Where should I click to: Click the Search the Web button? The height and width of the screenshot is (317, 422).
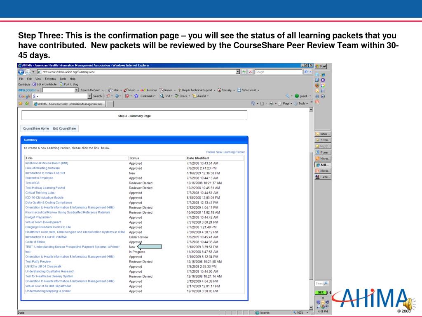click(90, 90)
